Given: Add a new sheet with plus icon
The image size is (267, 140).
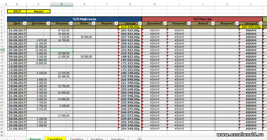Looking at the screenshot, I should [x=140, y=139].
